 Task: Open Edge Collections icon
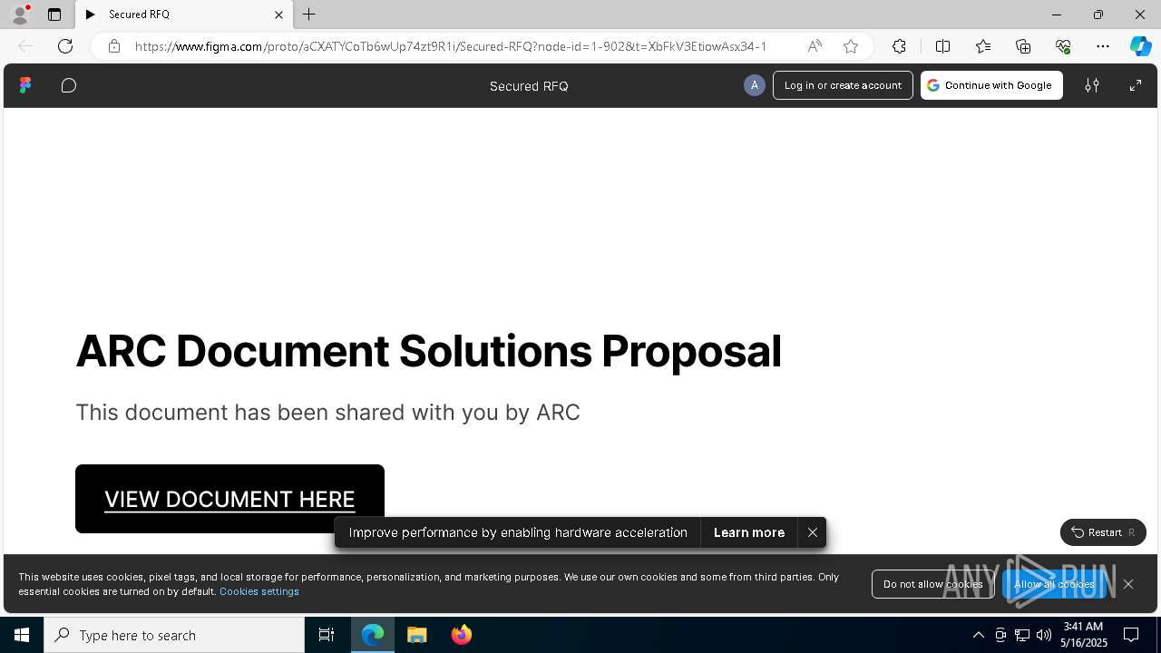(1023, 46)
